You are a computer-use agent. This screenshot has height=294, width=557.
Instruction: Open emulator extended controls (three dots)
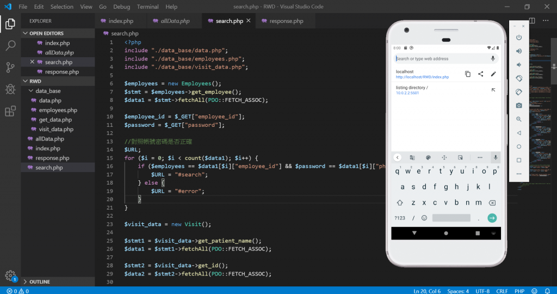coord(518,174)
